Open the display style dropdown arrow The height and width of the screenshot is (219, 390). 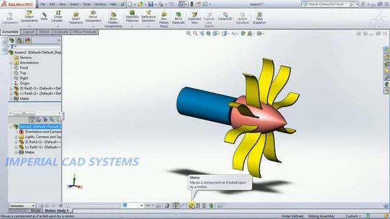click(229, 33)
